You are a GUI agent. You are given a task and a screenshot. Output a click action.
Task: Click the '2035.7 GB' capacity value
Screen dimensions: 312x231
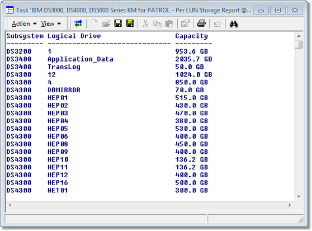(193, 59)
